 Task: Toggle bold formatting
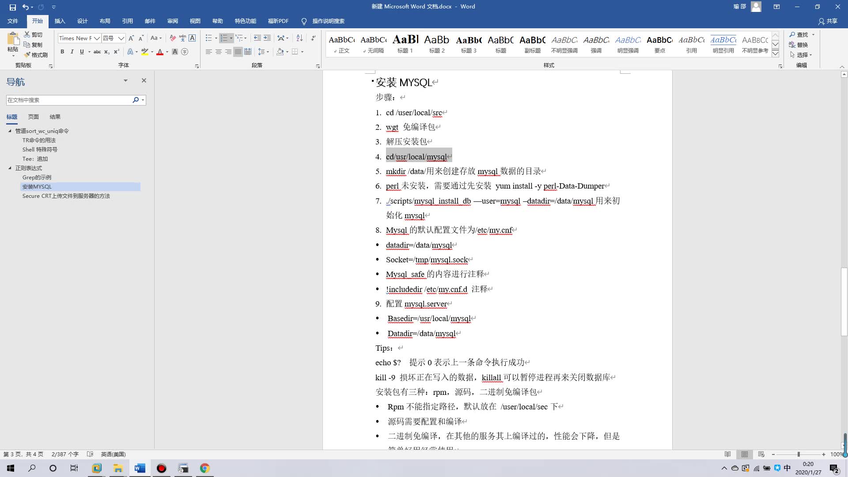(x=62, y=52)
